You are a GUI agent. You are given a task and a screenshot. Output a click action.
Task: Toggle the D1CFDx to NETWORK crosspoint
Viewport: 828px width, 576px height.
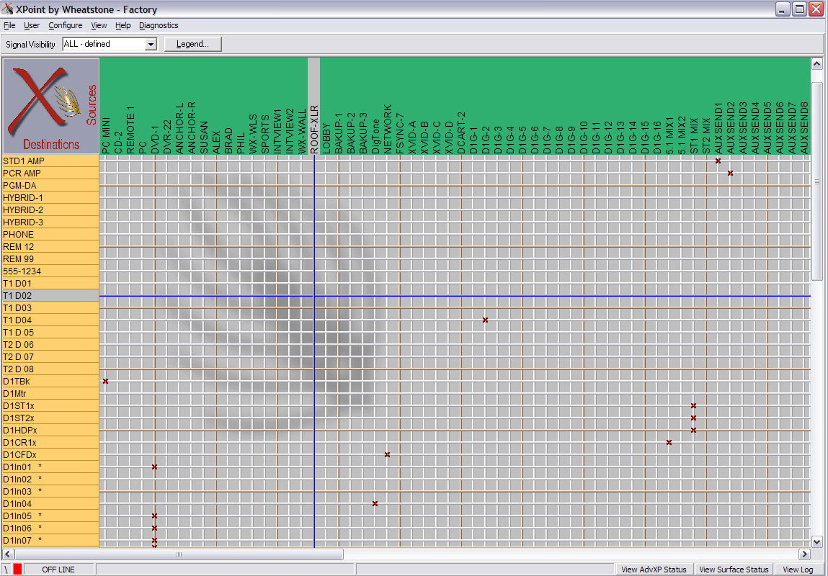click(x=387, y=455)
